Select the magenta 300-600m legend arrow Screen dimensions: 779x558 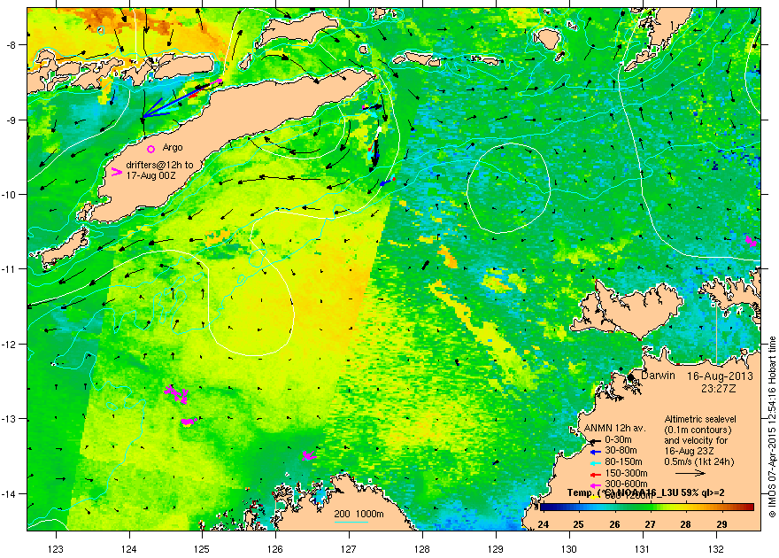coord(594,484)
